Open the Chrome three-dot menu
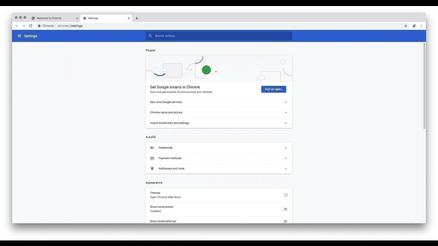Screen dimensions: 438x246 tap(421, 26)
